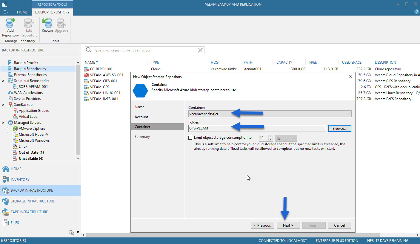Click the CC-REPO-100 repository icon
420x244 pixels.
coord(87,69)
